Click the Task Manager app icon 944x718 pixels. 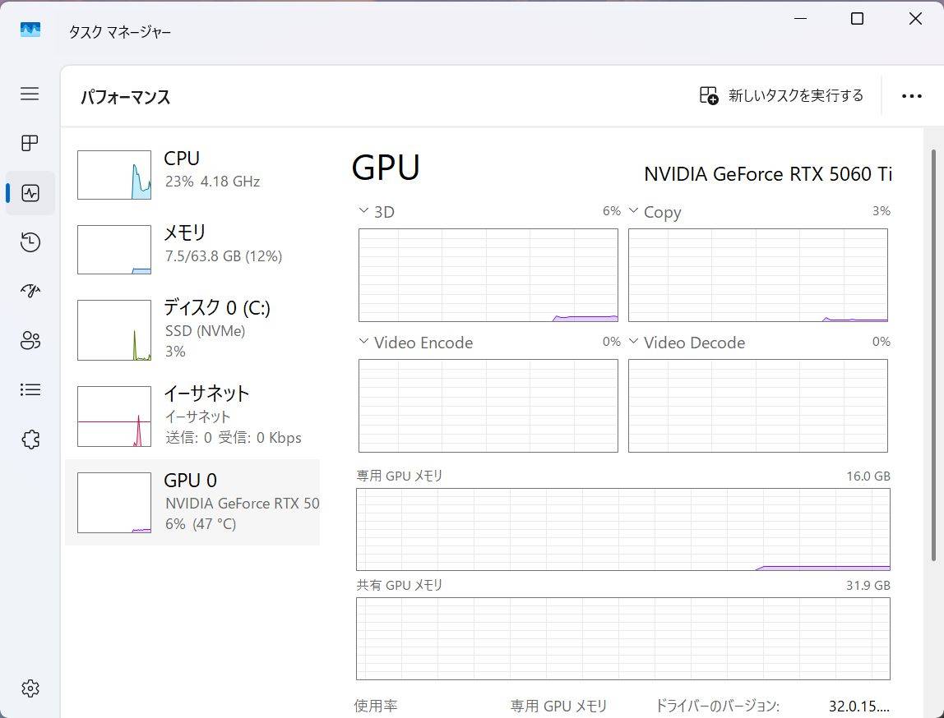30,30
